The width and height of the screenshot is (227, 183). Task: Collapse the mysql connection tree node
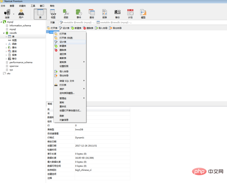point(1,22)
